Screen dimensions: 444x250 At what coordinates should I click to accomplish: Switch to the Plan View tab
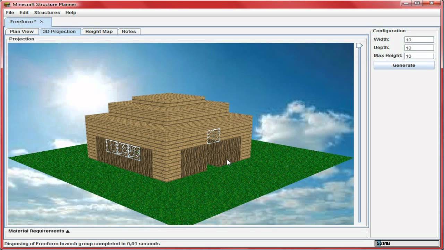click(22, 31)
